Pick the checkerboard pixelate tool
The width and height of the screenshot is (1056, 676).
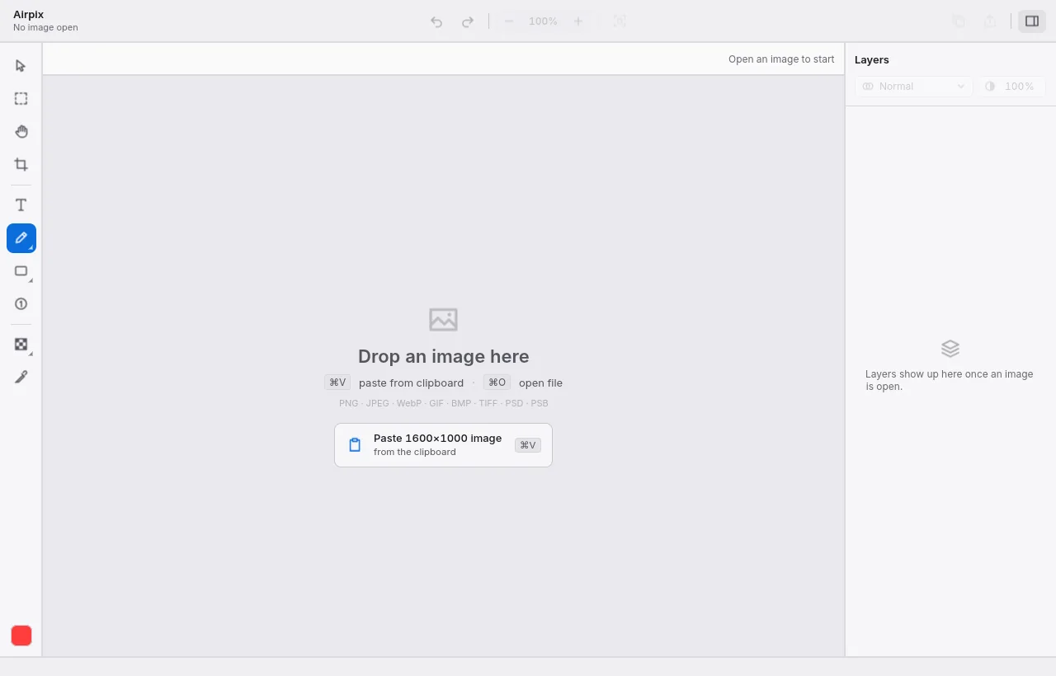(21, 345)
